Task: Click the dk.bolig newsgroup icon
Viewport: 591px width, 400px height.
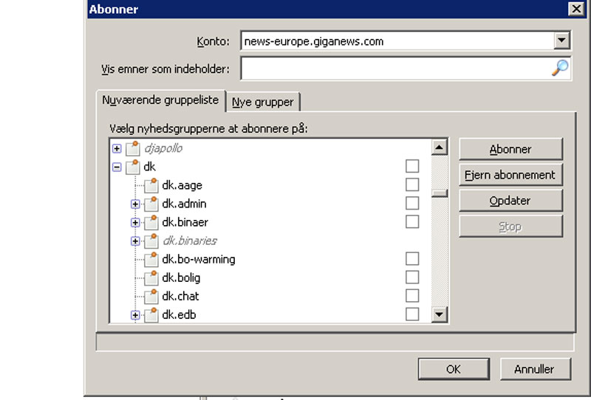Action: pyautogui.click(x=151, y=278)
